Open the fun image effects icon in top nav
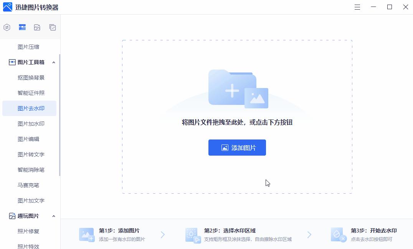Screen dimensions: 413x249 (x=37, y=27)
